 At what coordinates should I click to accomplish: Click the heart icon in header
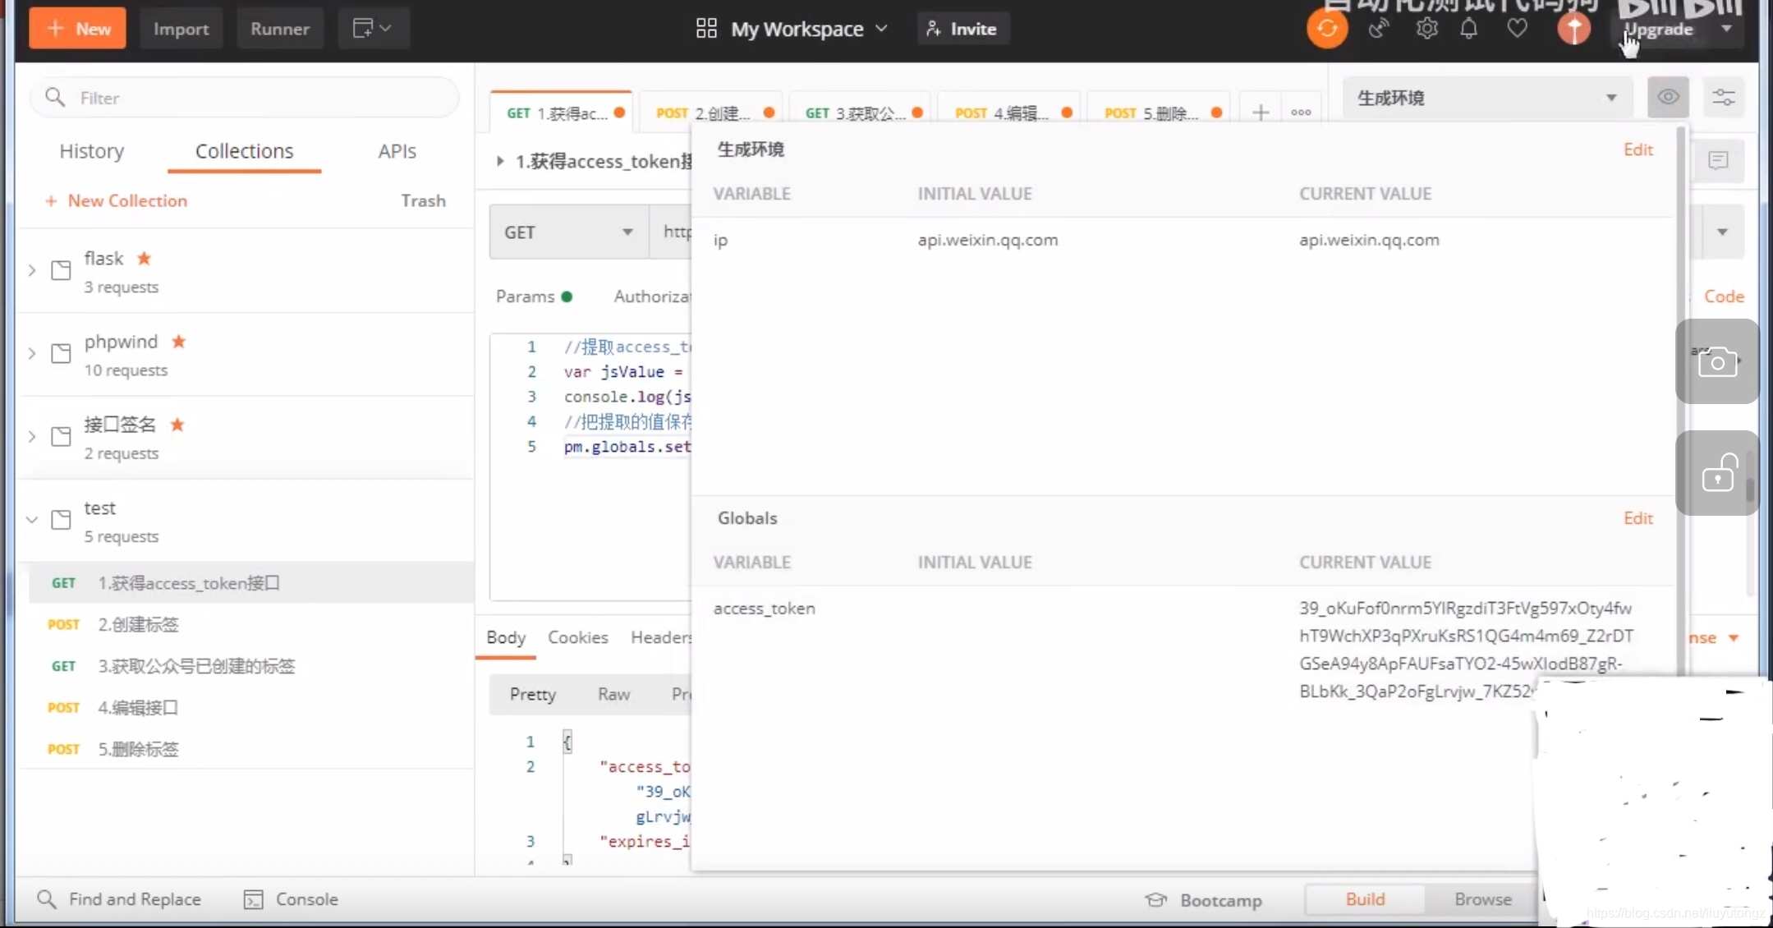(x=1517, y=29)
